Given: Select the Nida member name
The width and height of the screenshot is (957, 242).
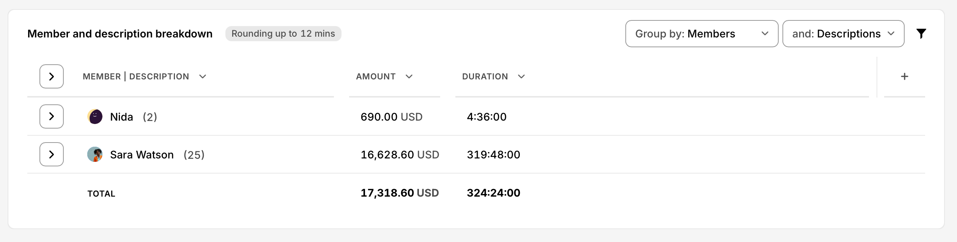Looking at the screenshot, I should coord(121,117).
